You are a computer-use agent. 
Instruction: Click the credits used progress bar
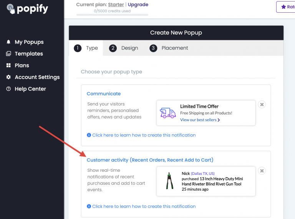point(112,15)
